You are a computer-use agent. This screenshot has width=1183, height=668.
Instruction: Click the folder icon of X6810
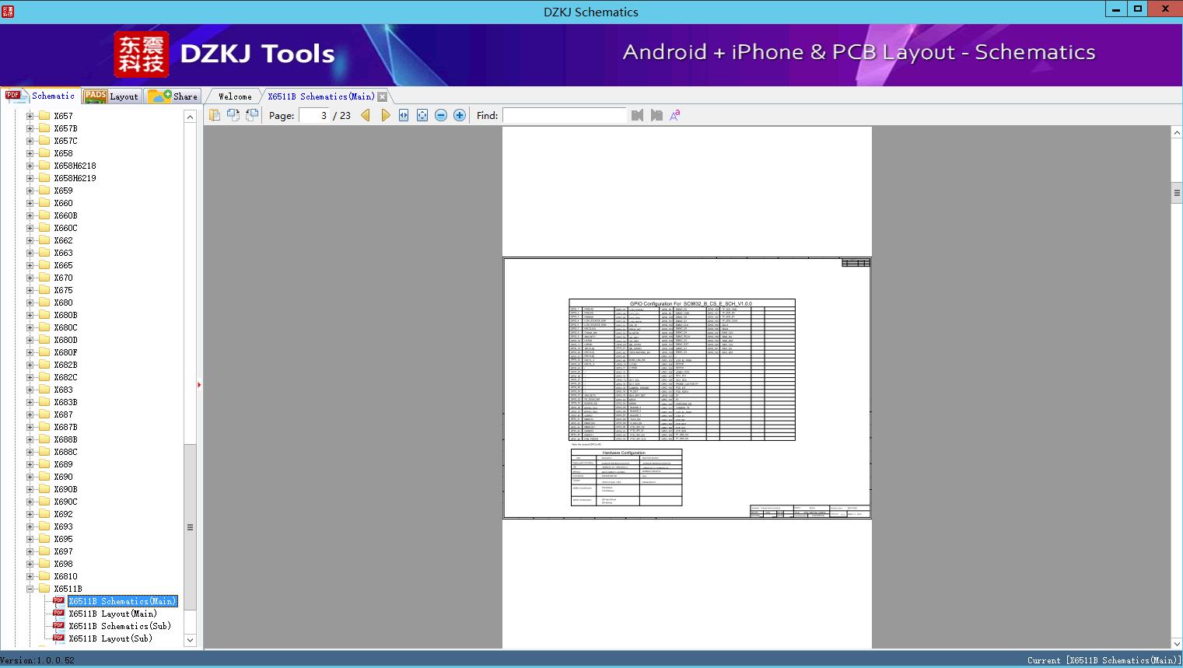tap(44, 576)
